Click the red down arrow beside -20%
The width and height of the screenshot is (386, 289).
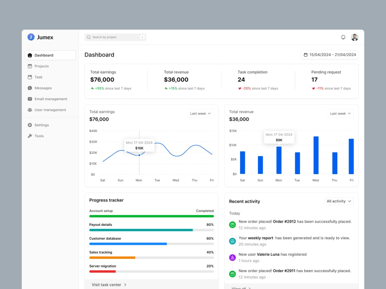point(240,89)
